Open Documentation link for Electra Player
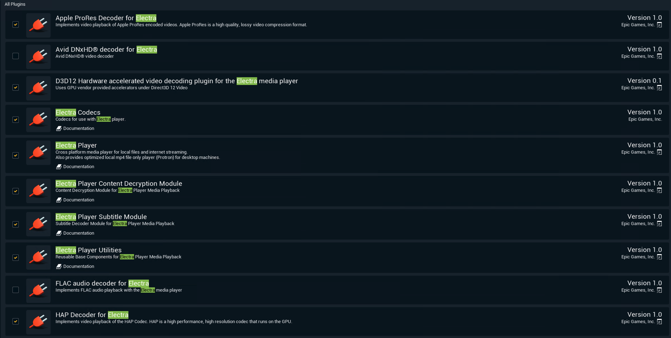The width and height of the screenshot is (671, 338). [75, 167]
